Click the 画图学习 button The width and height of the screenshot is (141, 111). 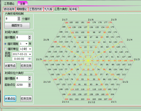[17, 25]
